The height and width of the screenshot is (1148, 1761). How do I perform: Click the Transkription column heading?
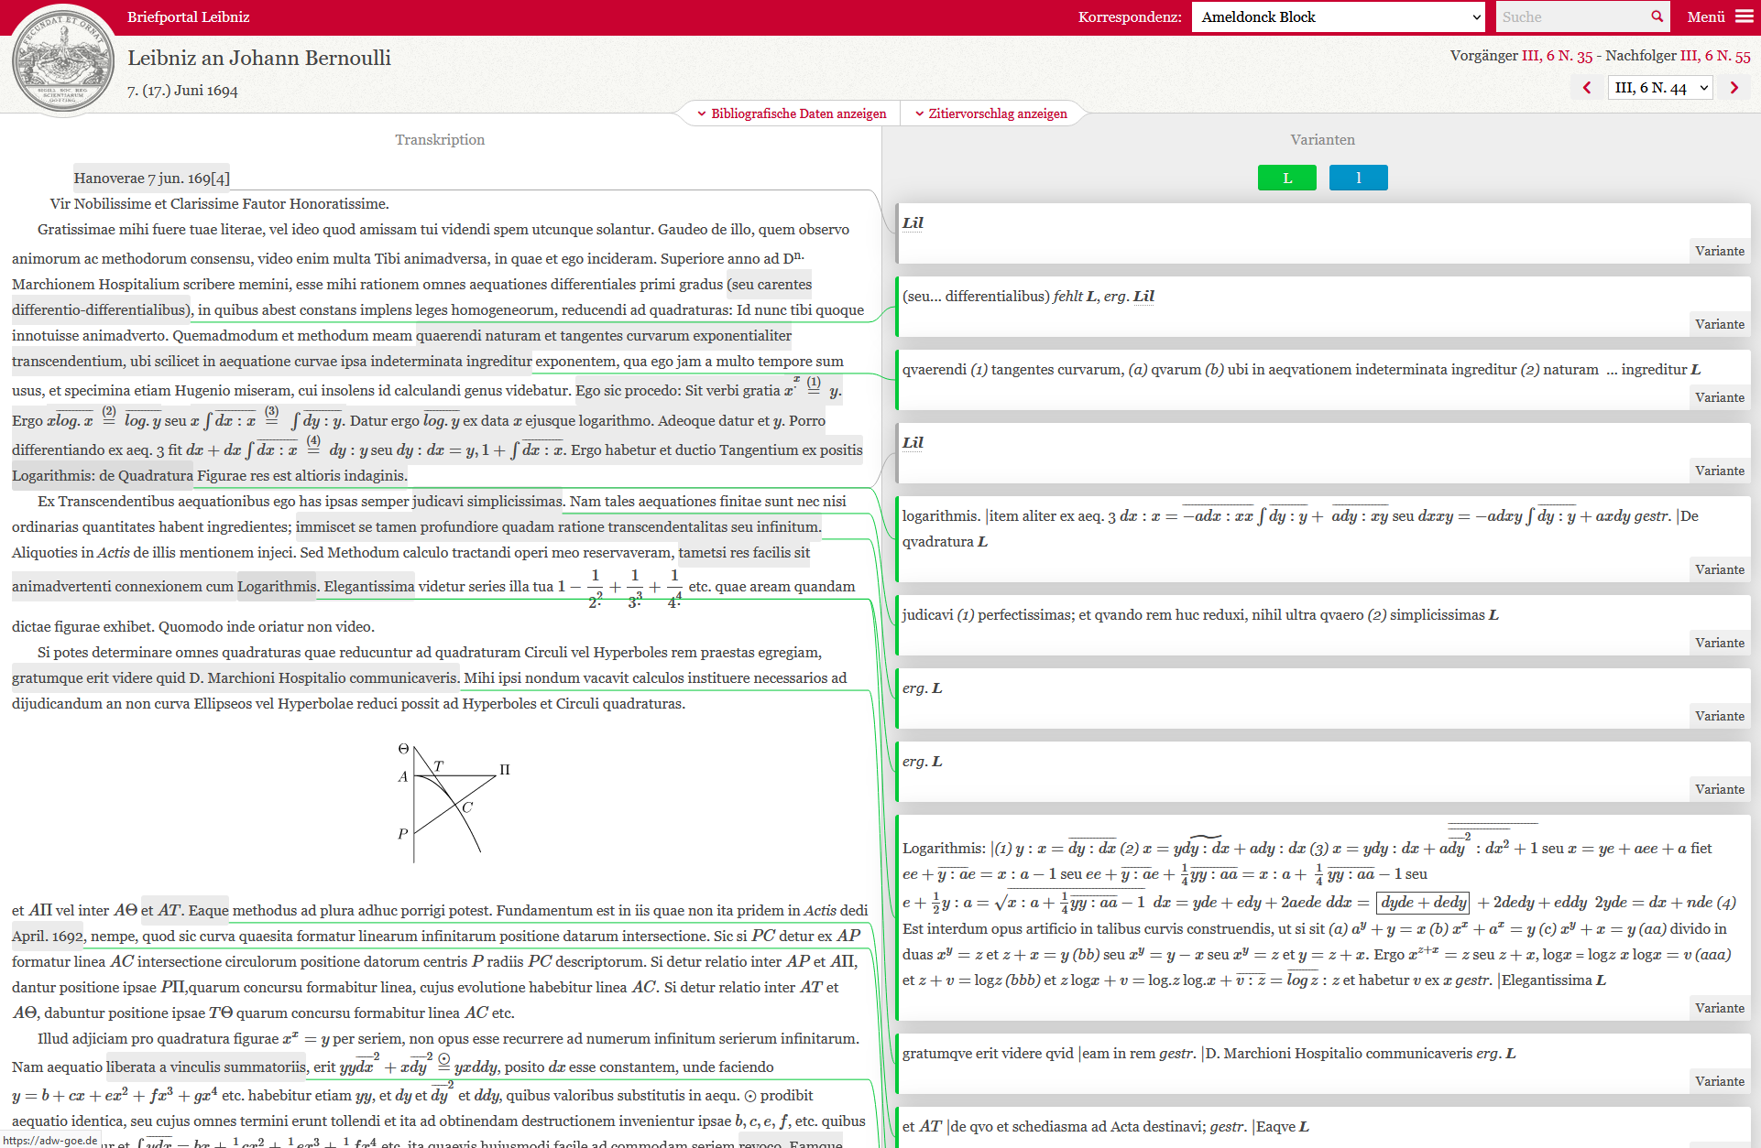(x=440, y=139)
